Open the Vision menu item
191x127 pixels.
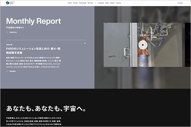pyautogui.click(x=70, y=3)
